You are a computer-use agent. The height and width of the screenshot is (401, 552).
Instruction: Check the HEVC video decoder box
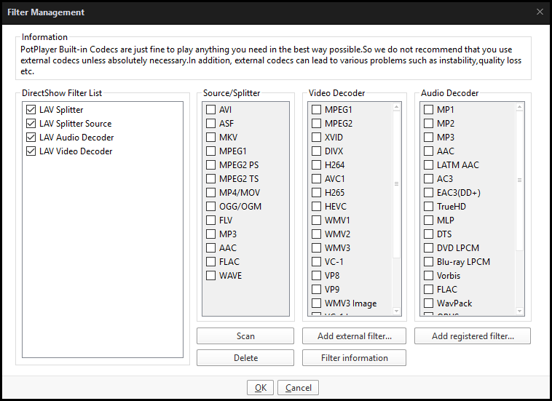click(x=316, y=207)
